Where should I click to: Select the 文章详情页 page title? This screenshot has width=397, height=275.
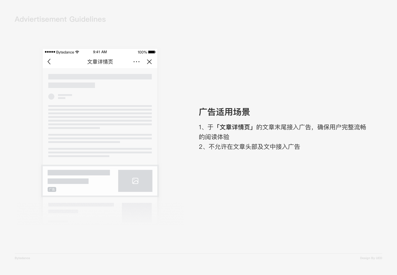click(x=100, y=62)
